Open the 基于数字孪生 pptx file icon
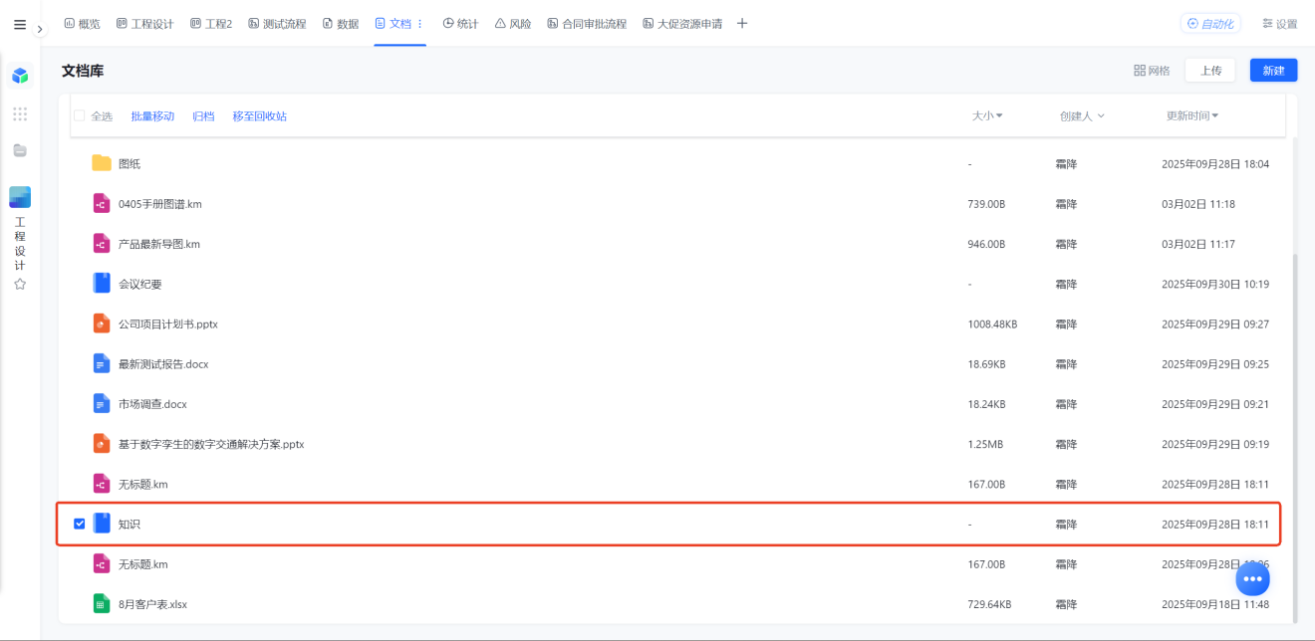The height and width of the screenshot is (641, 1315). [101, 444]
